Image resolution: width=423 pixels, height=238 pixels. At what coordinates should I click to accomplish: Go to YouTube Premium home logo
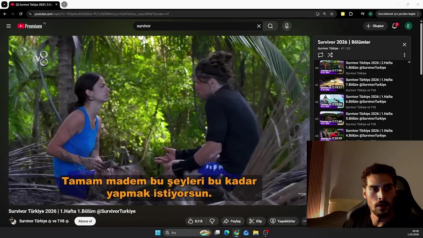30,26
